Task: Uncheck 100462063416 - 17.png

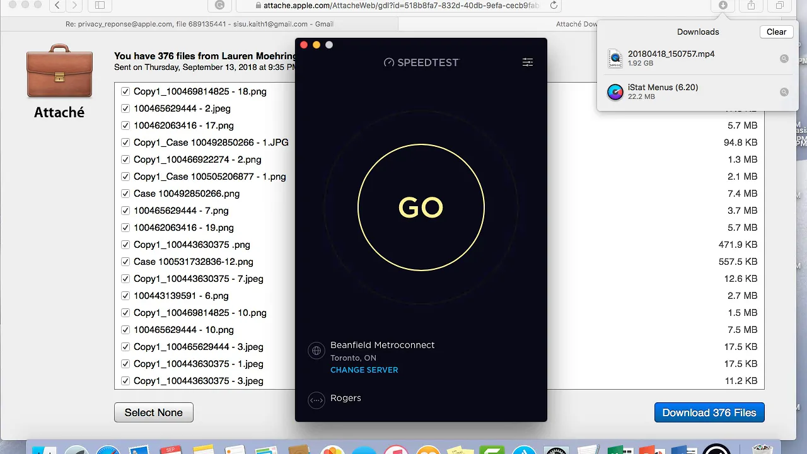Action: [125, 125]
